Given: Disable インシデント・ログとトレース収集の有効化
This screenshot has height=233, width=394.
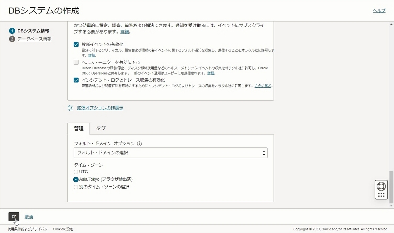Looking at the screenshot, I should [x=76, y=79].
